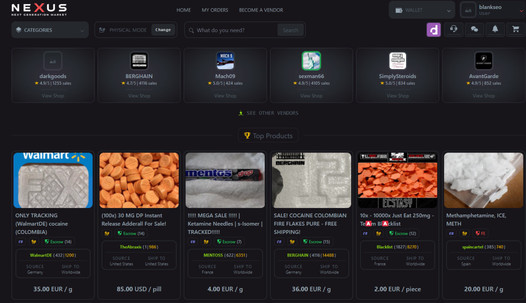Click the wallet icon in WALLET box

click(399, 10)
